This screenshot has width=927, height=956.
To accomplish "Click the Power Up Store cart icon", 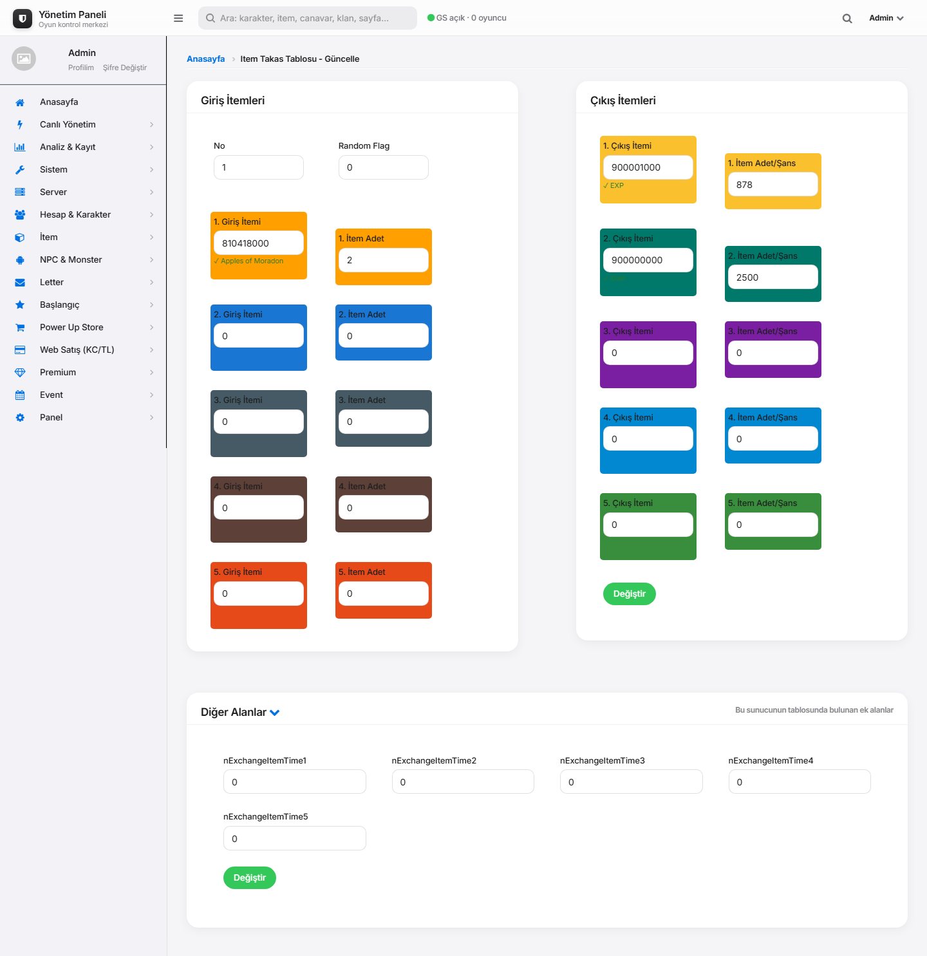I will tap(20, 328).
